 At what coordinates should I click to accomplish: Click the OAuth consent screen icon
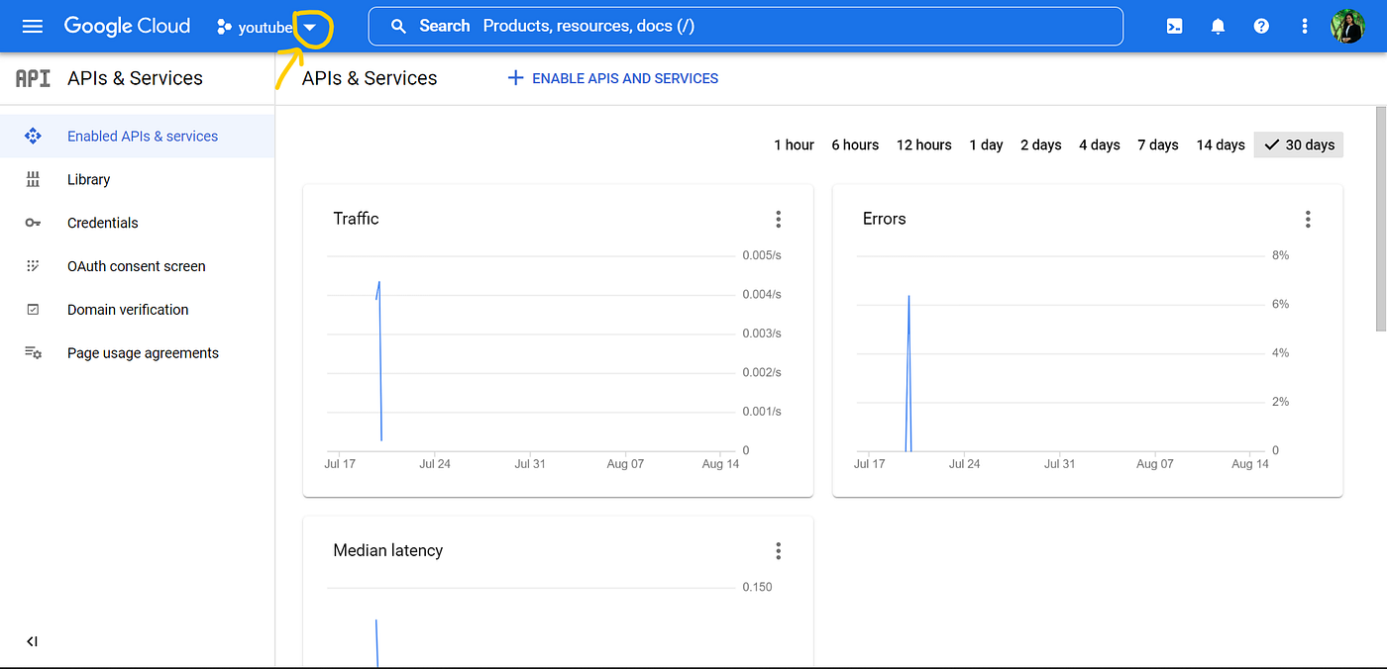coord(33,266)
